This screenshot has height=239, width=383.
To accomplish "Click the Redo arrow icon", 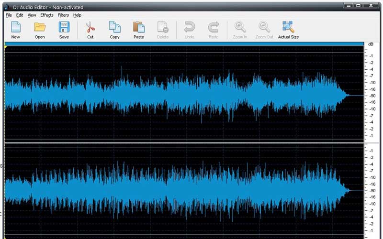I will point(214,27).
